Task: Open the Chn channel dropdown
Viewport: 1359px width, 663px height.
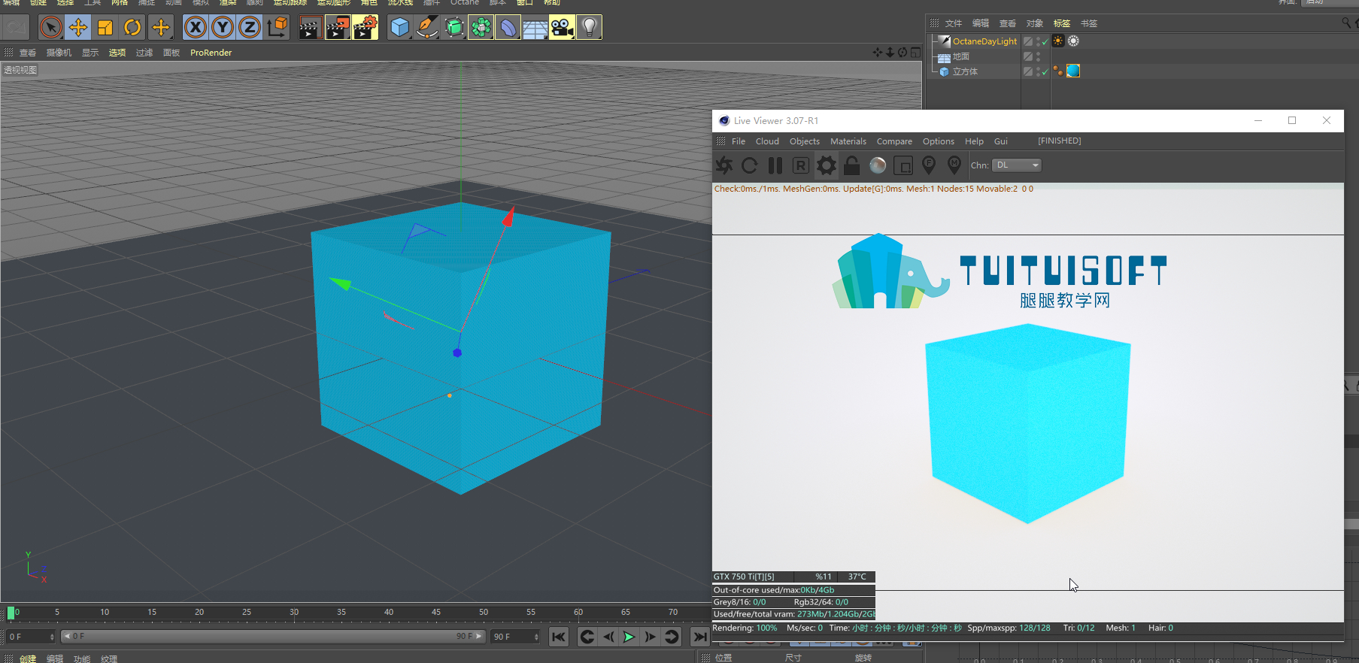Action: click(x=1017, y=165)
